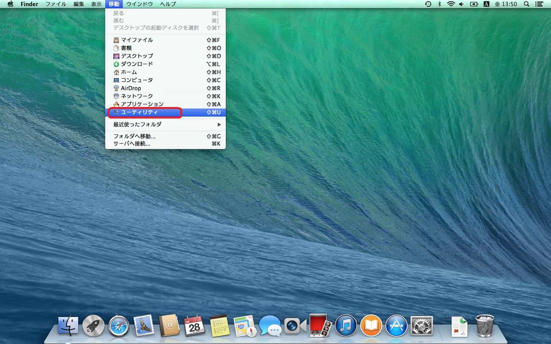Open System Preferences gear icon
The height and width of the screenshot is (344, 551).
tap(422, 326)
